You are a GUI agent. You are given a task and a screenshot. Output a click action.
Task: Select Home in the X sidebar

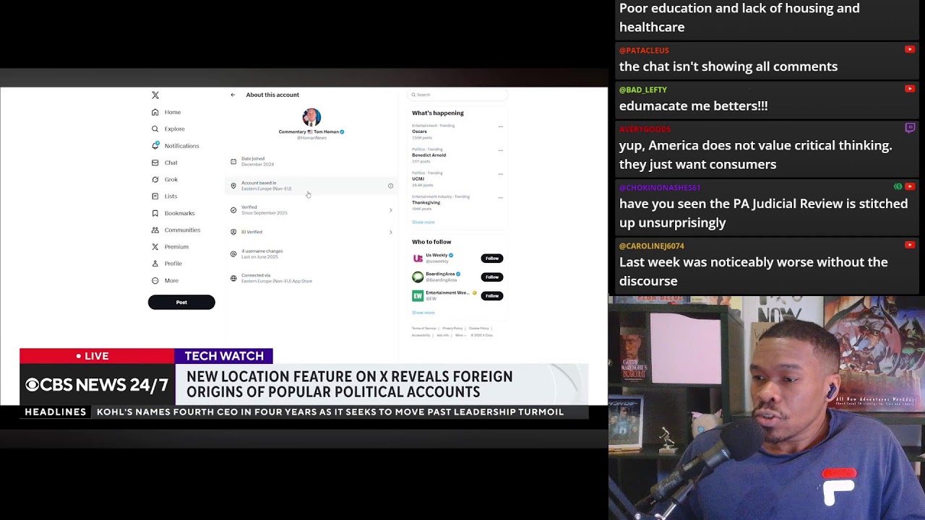[x=173, y=112]
